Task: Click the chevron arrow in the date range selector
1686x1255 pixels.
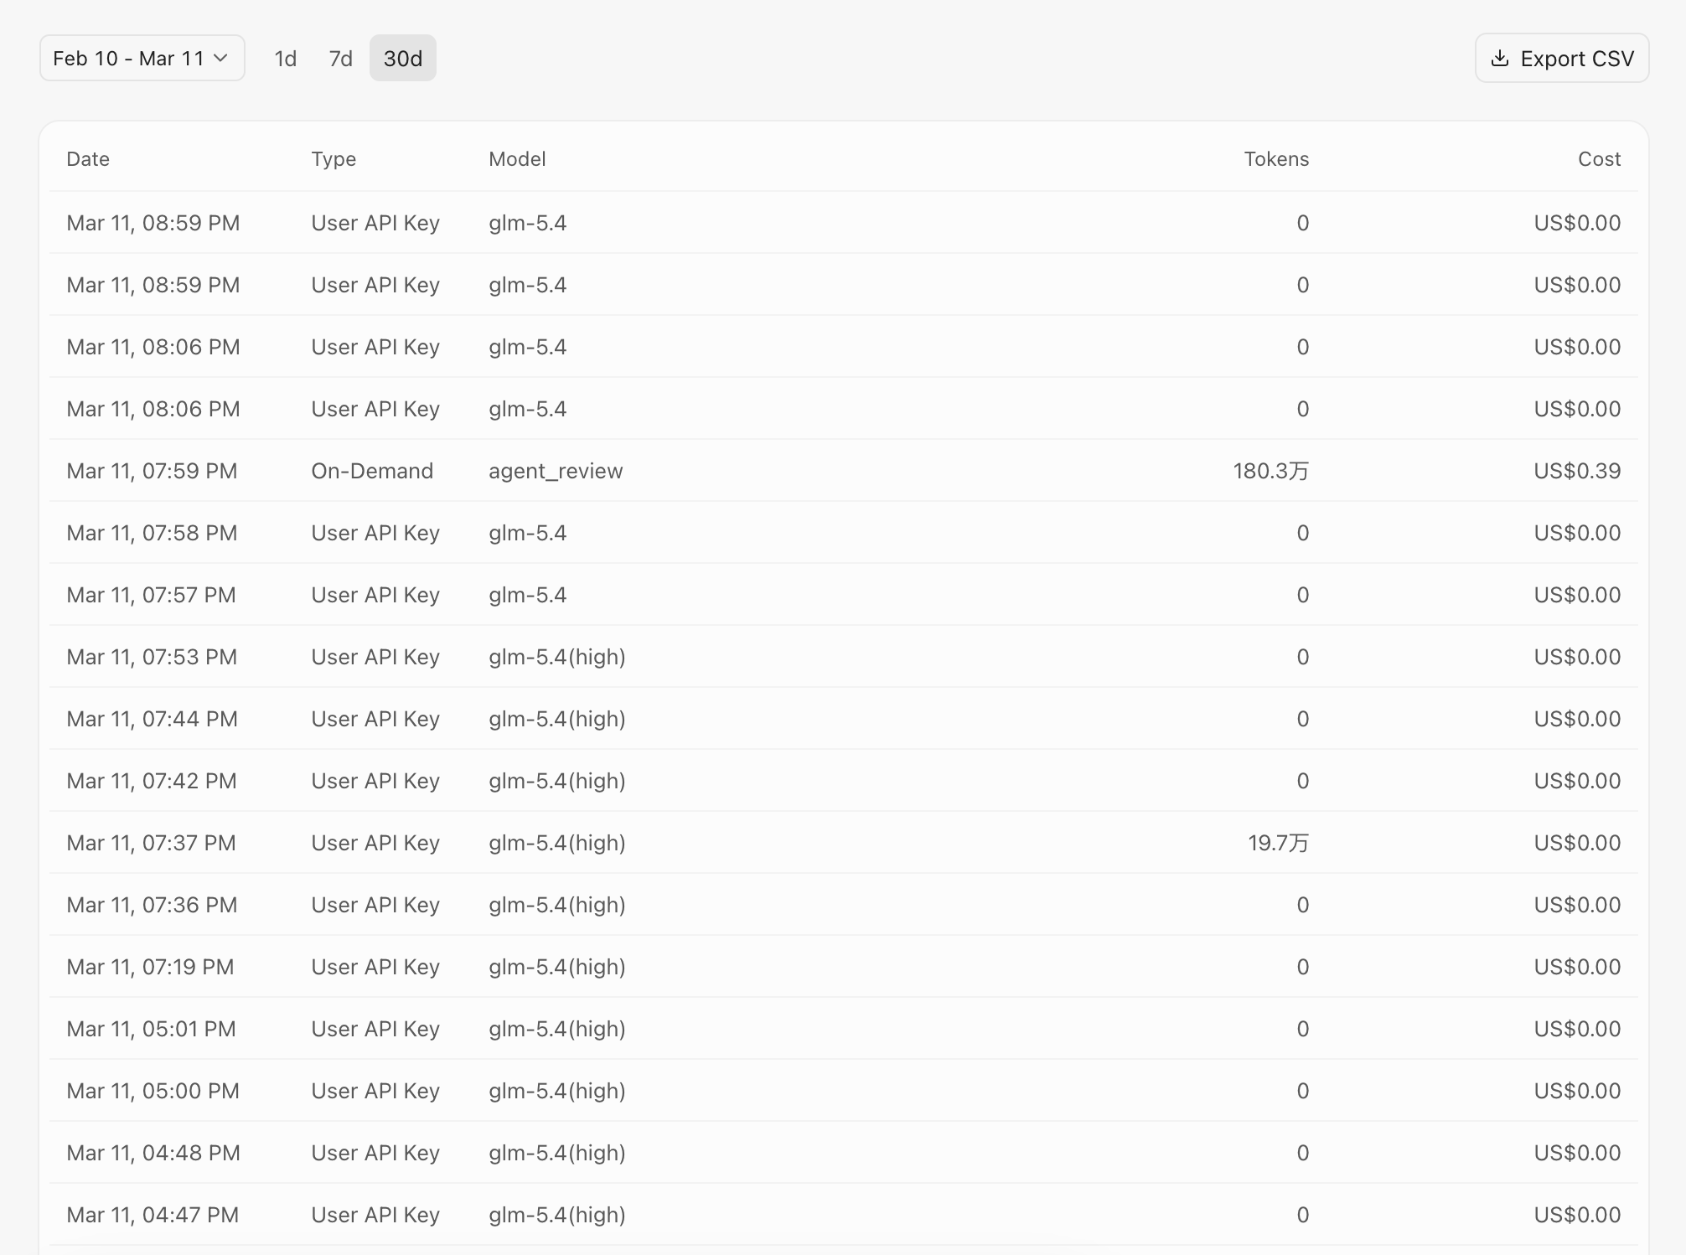Action: point(220,58)
